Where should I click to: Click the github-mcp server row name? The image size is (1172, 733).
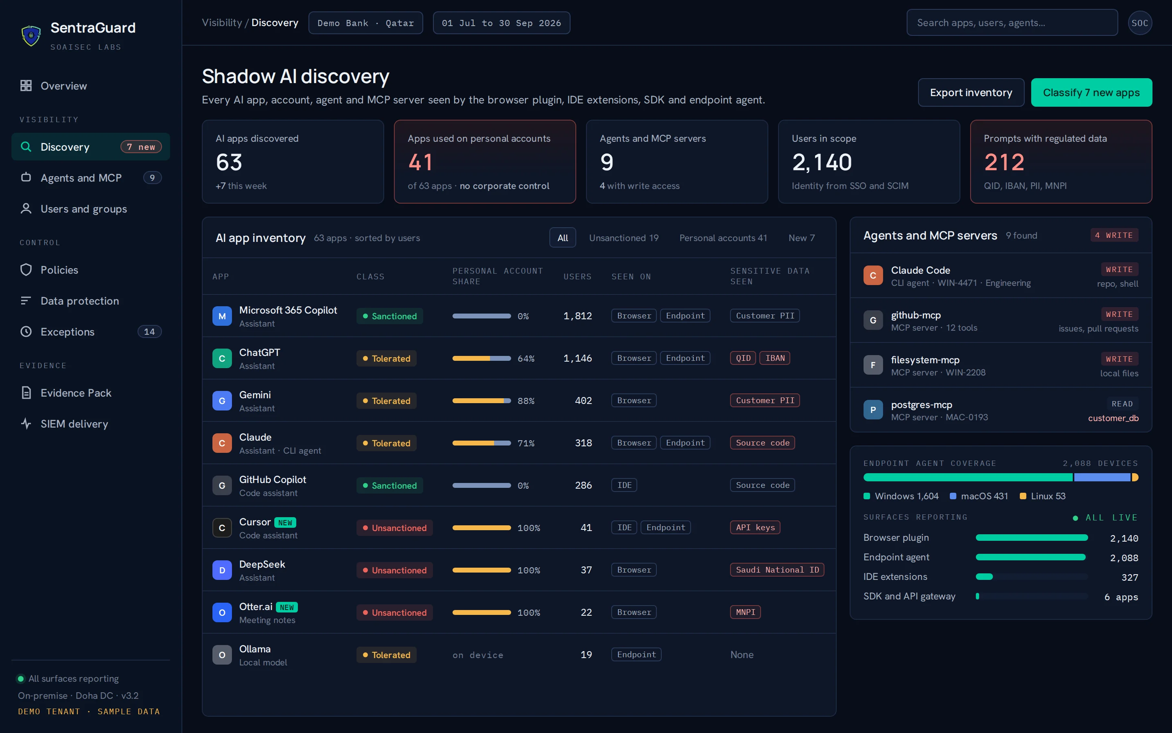pos(915,315)
